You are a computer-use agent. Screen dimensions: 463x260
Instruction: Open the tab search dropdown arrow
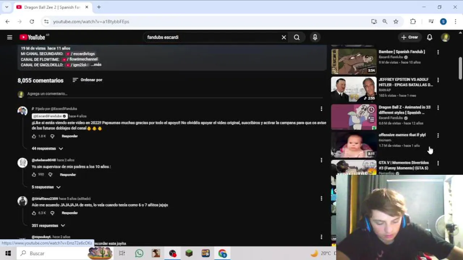(7, 7)
